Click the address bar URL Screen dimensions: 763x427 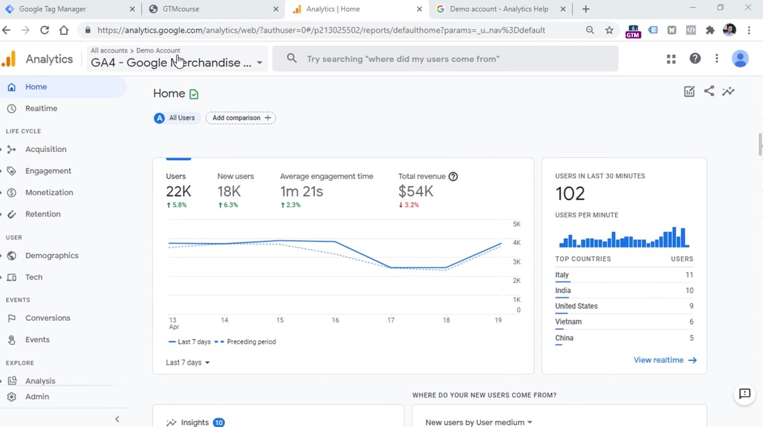(x=321, y=30)
